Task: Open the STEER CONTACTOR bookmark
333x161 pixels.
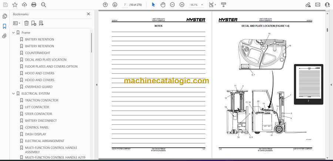Action: pos(38,114)
